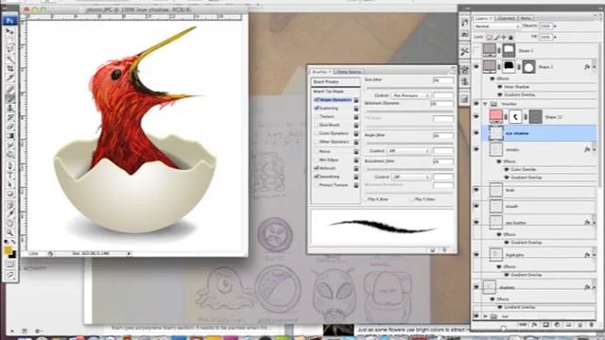Open the layer blend mode dropdown
Viewport: 605px width, 340px height.
point(497,26)
